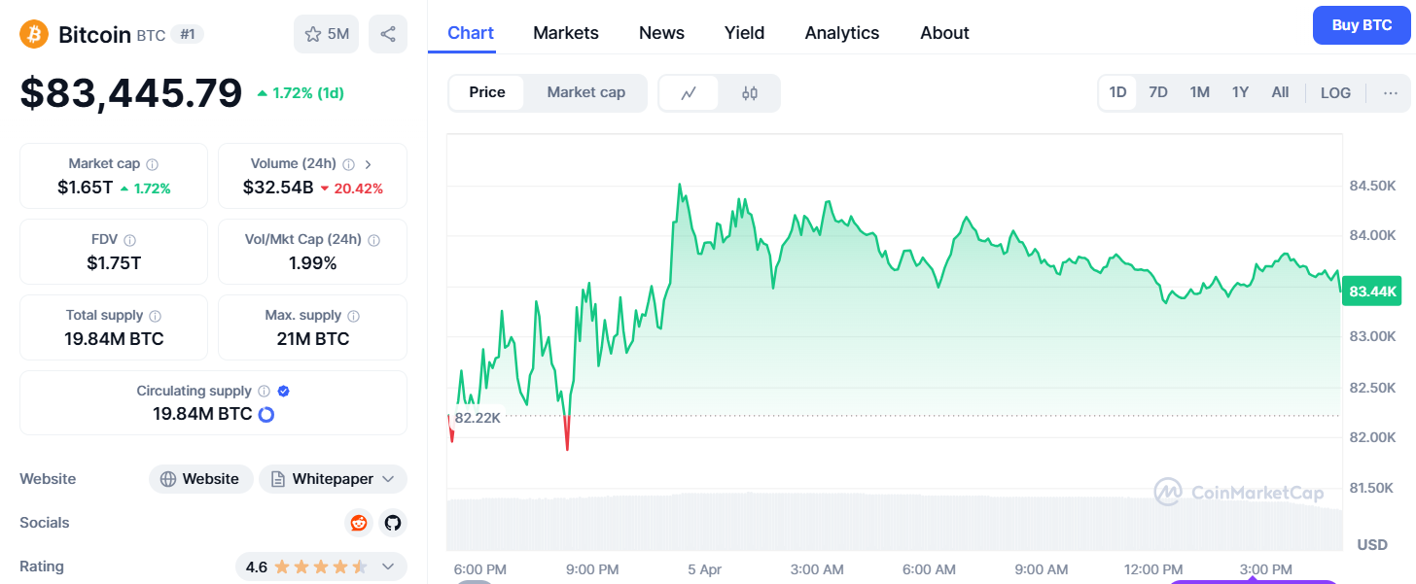Open the share icon button
This screenshot has width=1416, height=584.
388,34
